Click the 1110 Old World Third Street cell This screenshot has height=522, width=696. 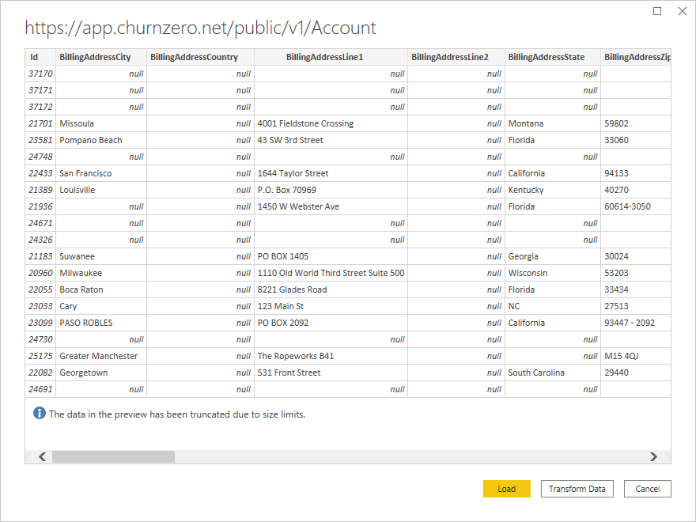pos(331,273)
